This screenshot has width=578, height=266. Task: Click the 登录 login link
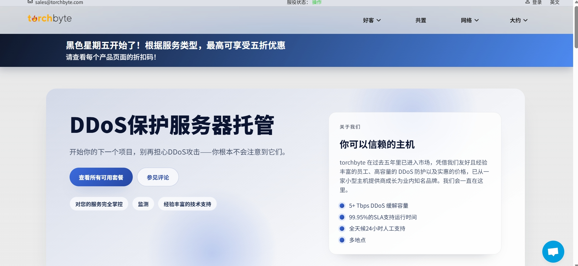[537, 2]
